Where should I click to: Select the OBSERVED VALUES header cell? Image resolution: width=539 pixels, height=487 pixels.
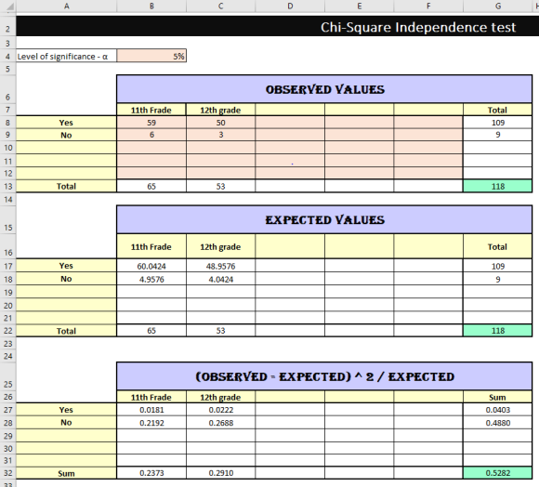[x=324, y=89]
